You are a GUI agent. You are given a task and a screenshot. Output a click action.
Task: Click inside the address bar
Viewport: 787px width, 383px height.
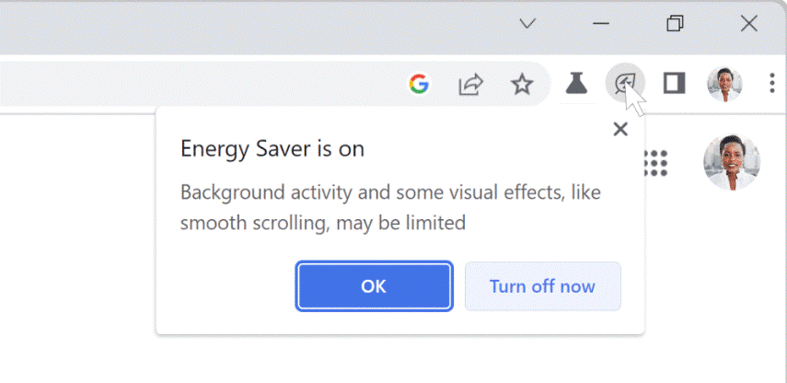point(184,85)
